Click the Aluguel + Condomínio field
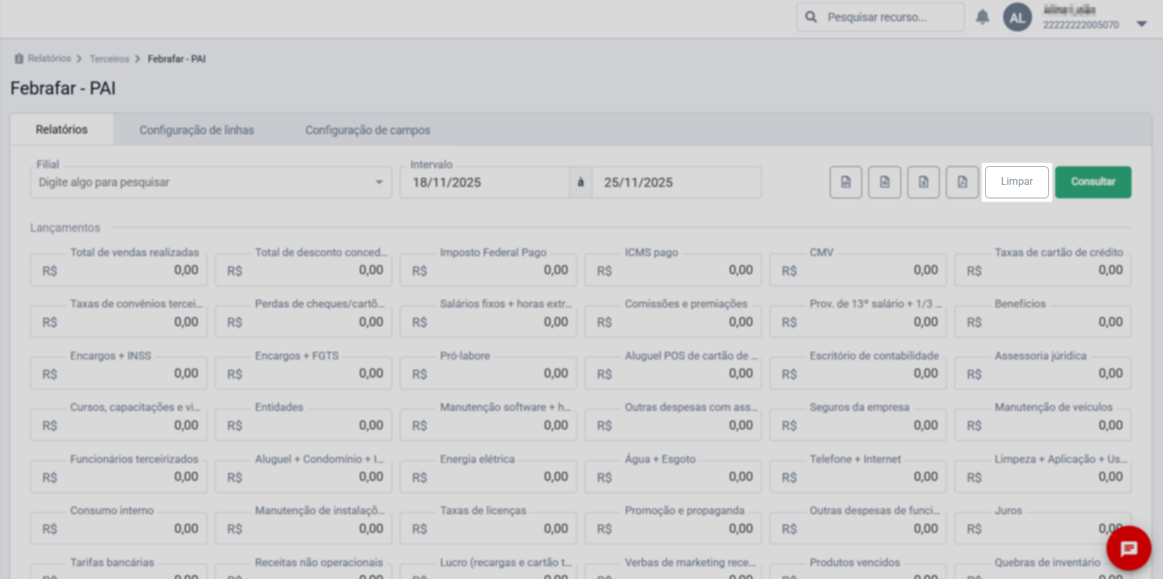The image size is (1163, 579). (304, 477)
